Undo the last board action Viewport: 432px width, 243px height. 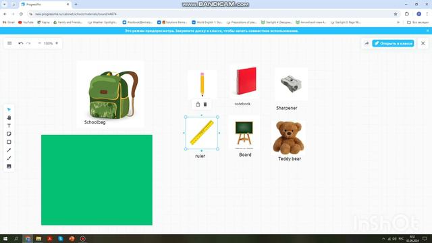coord(21,43)
